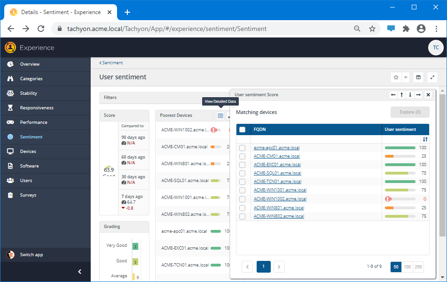The image size is (447, 282).
Task: Click ACME-CM01 orange sentiment bar in table
Action: [x=400, y=156]
